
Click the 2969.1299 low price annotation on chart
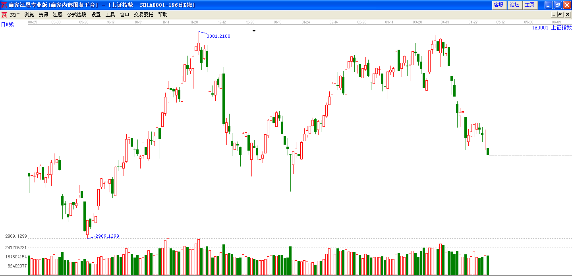107,236
